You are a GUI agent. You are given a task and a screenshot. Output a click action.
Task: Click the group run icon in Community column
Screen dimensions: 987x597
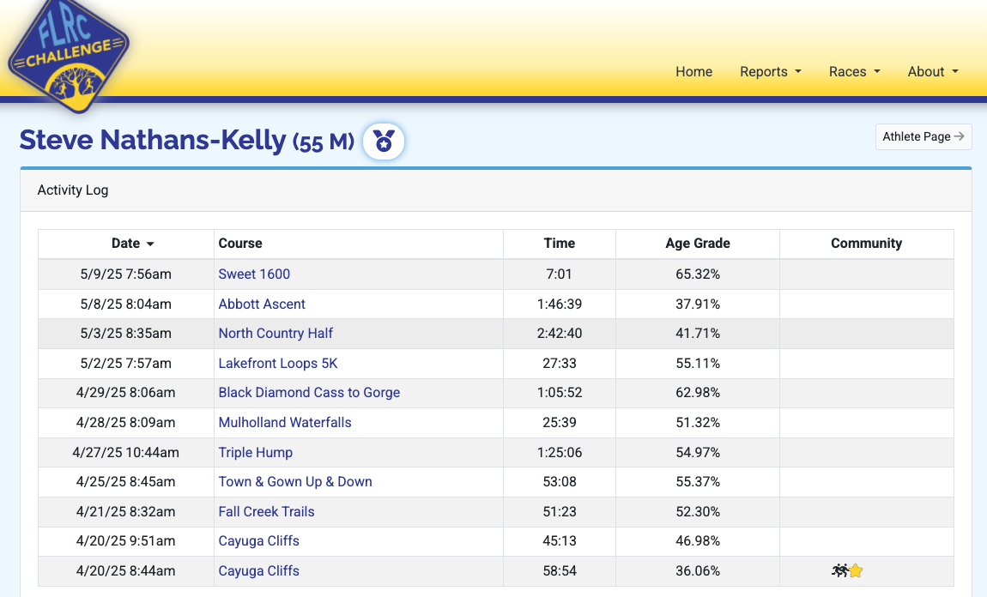(x=839, y=570)
